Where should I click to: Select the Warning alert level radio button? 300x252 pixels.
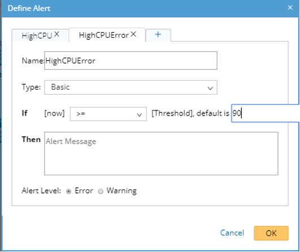coord(101,191)
